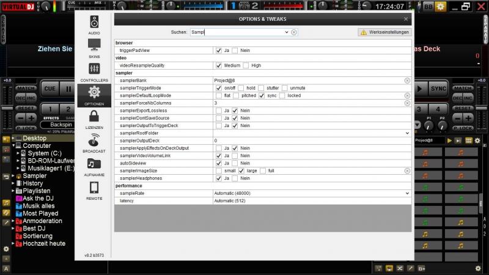Enable stutter for samplerTriggerMode
This screenshot has height=275, width=489.
[261, 88]
